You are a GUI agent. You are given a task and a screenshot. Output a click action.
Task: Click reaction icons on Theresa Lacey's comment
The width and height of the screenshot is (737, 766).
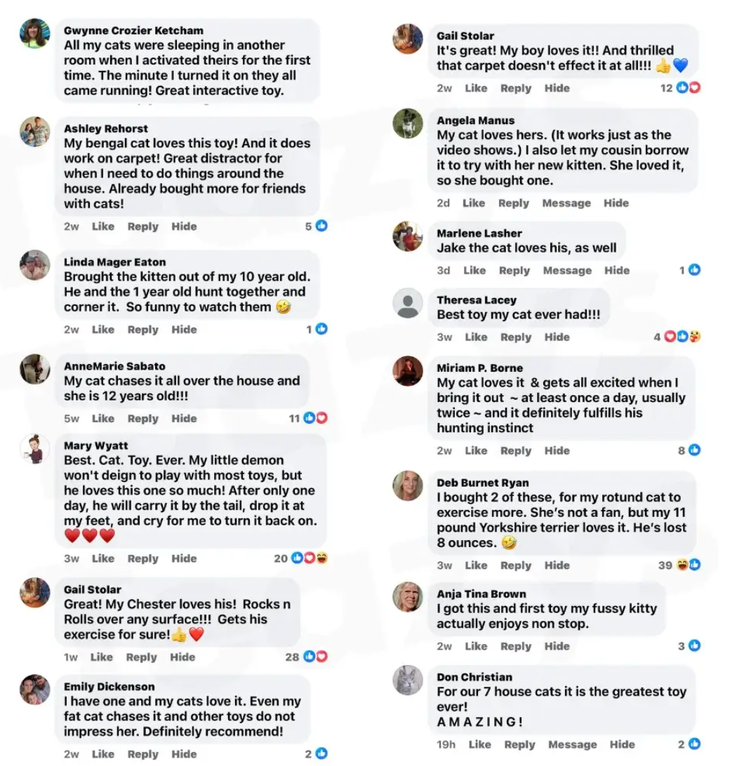click(682, 337)
